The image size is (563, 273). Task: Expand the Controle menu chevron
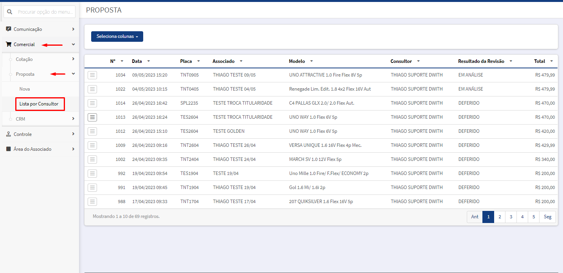point(73,134)
